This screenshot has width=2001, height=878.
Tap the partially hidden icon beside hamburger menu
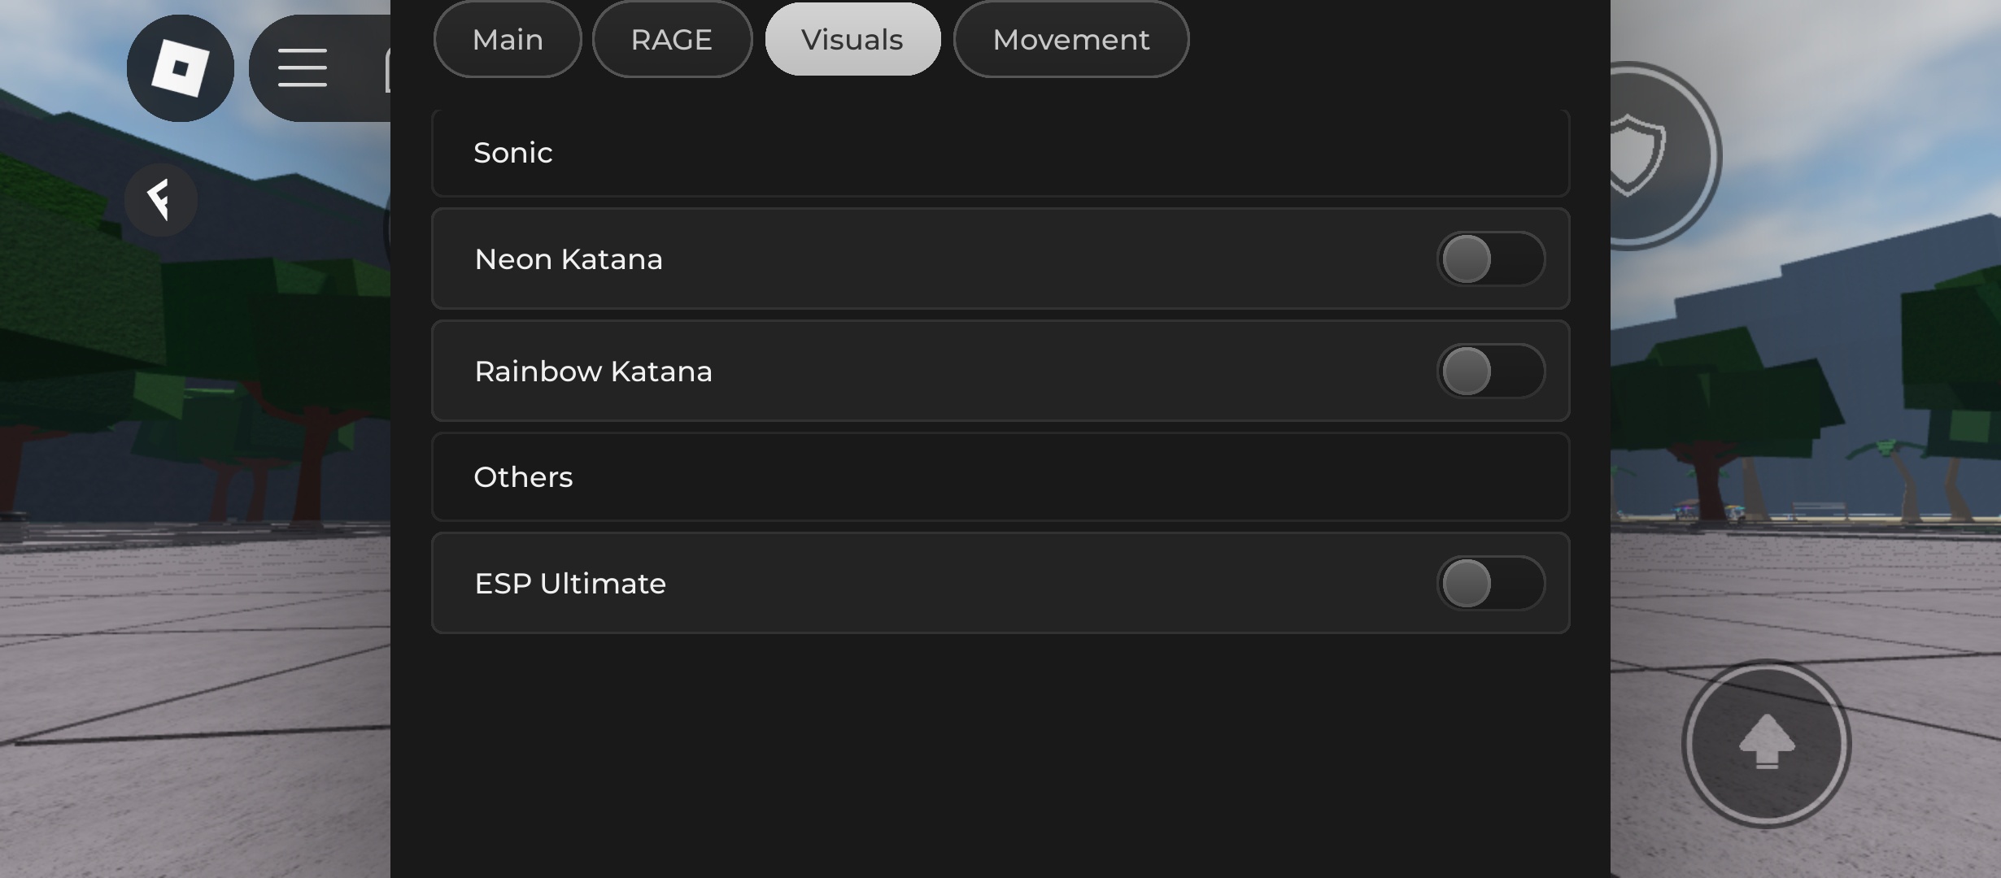click(388, 70)
